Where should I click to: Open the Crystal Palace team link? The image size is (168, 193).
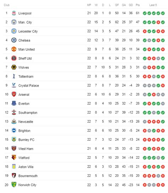(29, 86)
